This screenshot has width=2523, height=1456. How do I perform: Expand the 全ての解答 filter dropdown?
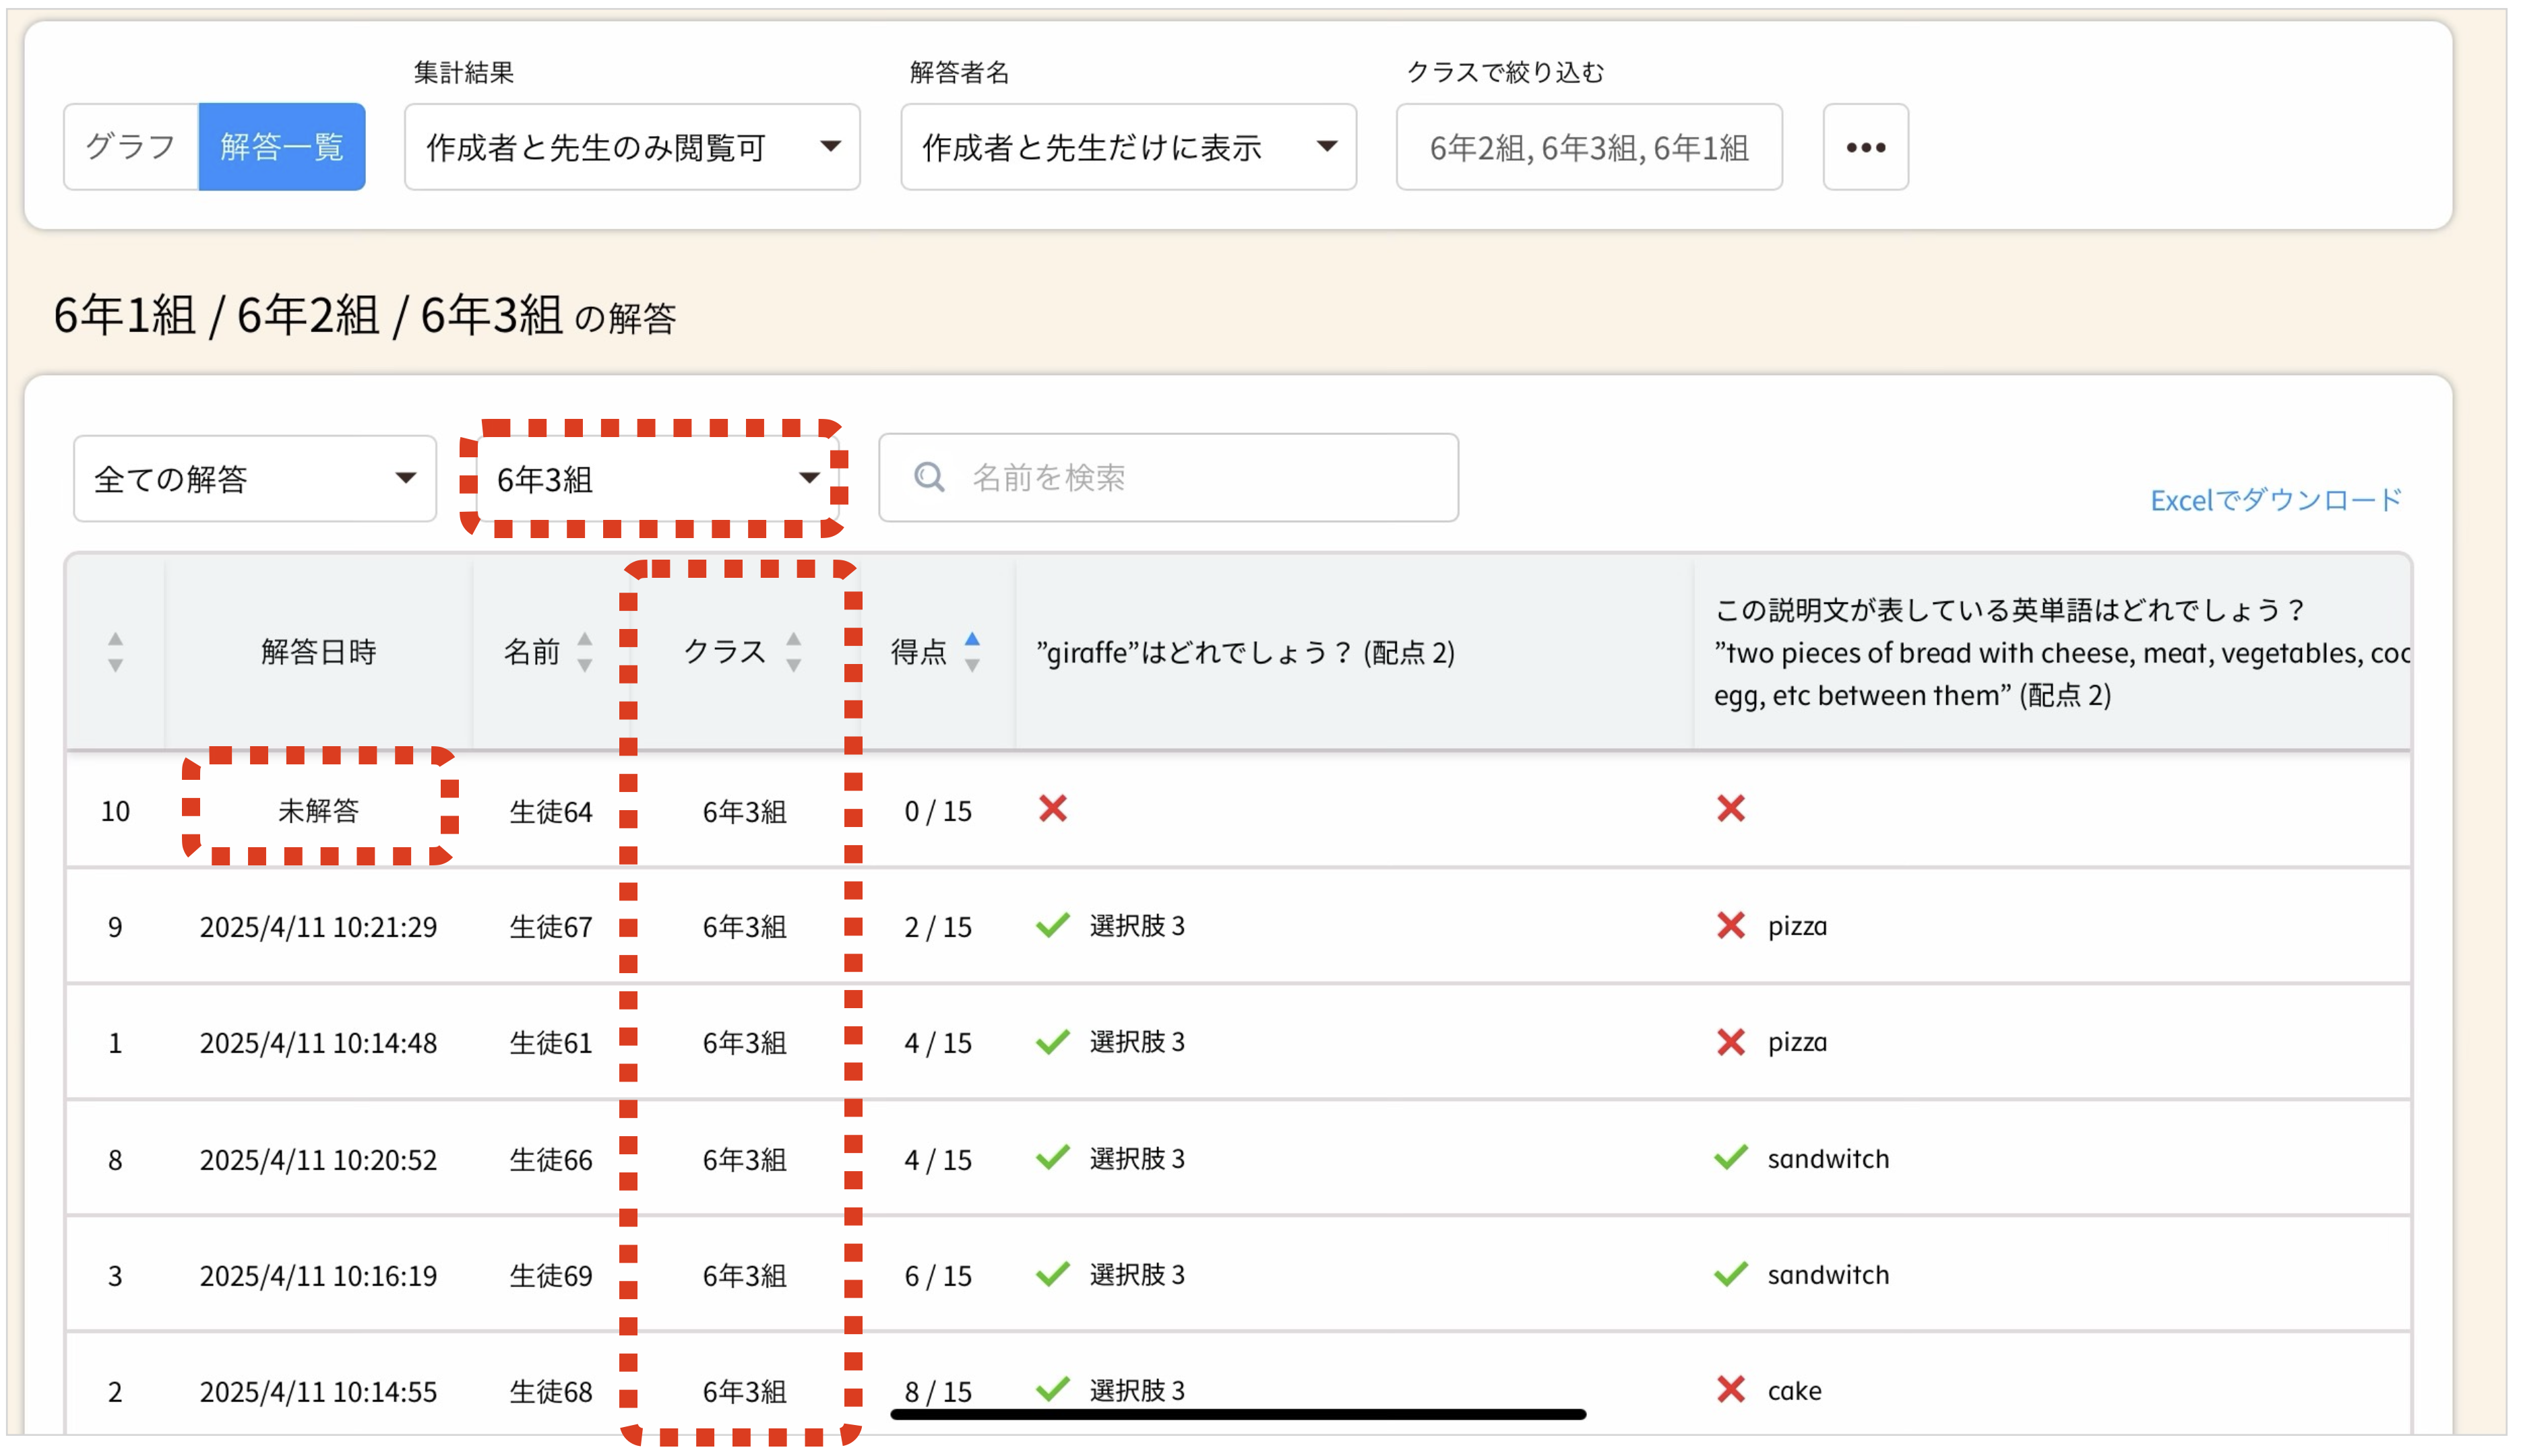click(x=254, y=478)
